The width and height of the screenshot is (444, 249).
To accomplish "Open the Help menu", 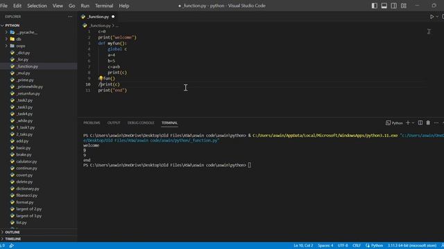I will (x=124, y=6).
